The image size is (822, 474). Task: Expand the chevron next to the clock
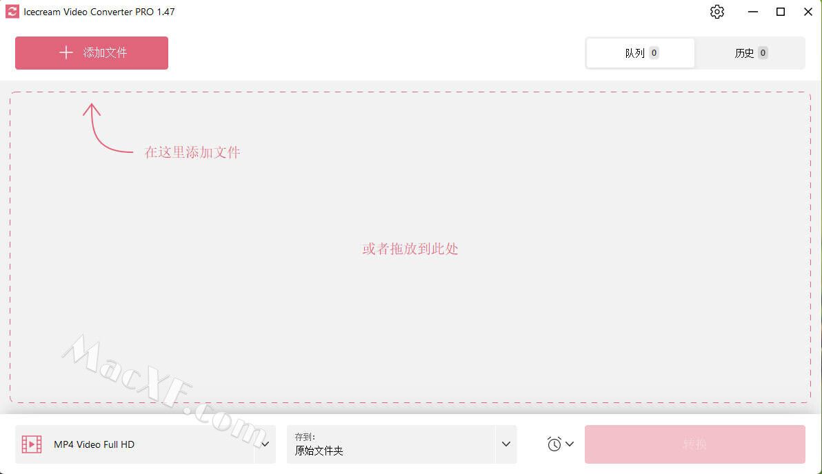(x=570, y=444)
